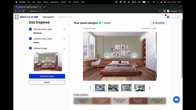
Task: Show next design thumbnails with right arrow
Action: coord(149,88)
